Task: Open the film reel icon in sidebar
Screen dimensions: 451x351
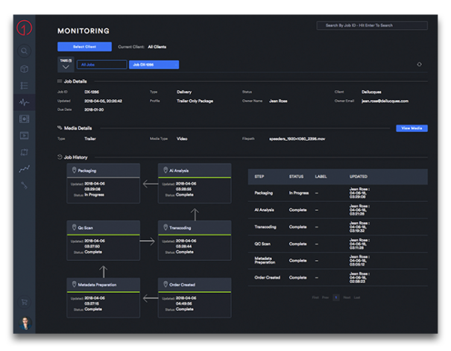Action: 24,119
